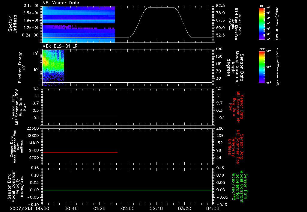This screenshot has width=307, height=212.
Task: Click the "00:00" time axis label
Action: tap(43, 208)
